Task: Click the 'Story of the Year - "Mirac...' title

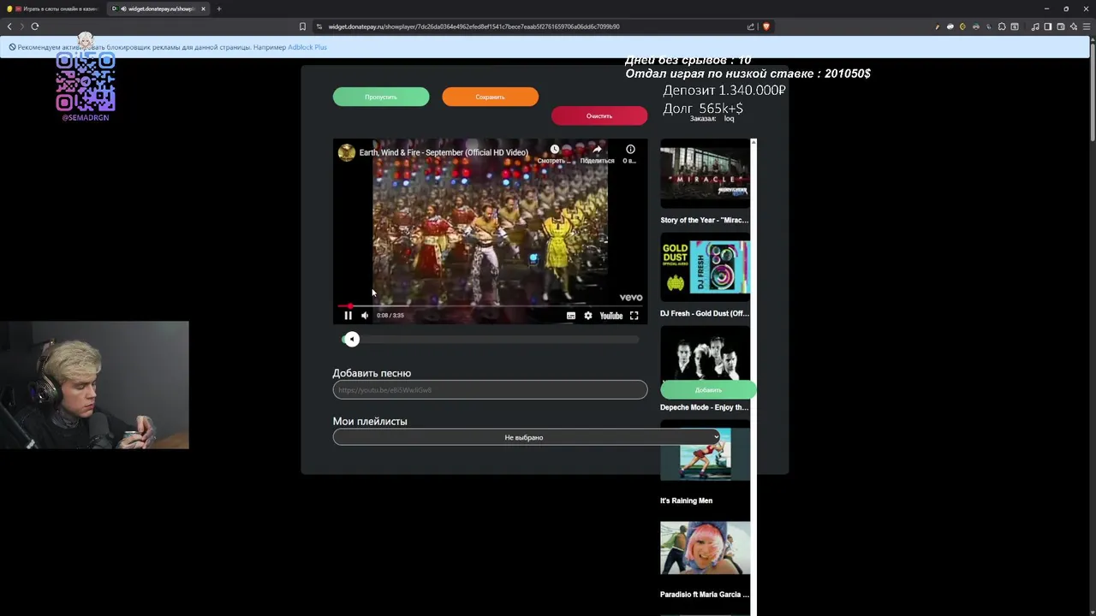Action: (x=704, y=220)
